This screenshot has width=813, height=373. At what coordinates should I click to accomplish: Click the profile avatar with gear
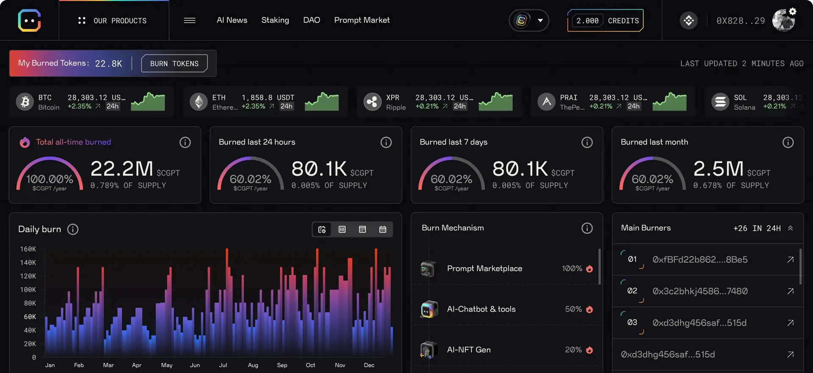click(783, 20)
